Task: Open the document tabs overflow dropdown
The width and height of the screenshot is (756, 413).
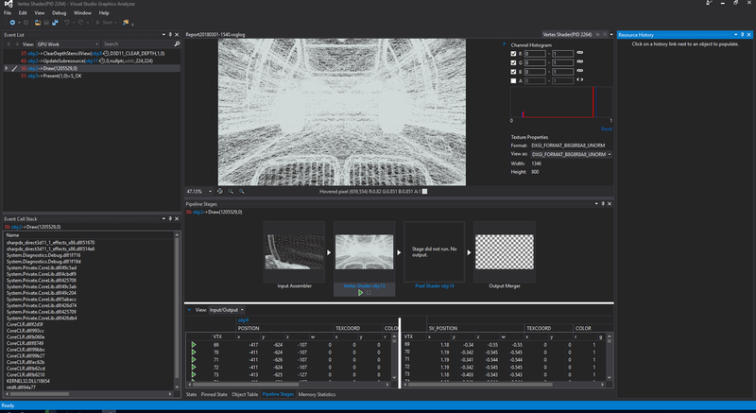Action: tap(611, 35)
